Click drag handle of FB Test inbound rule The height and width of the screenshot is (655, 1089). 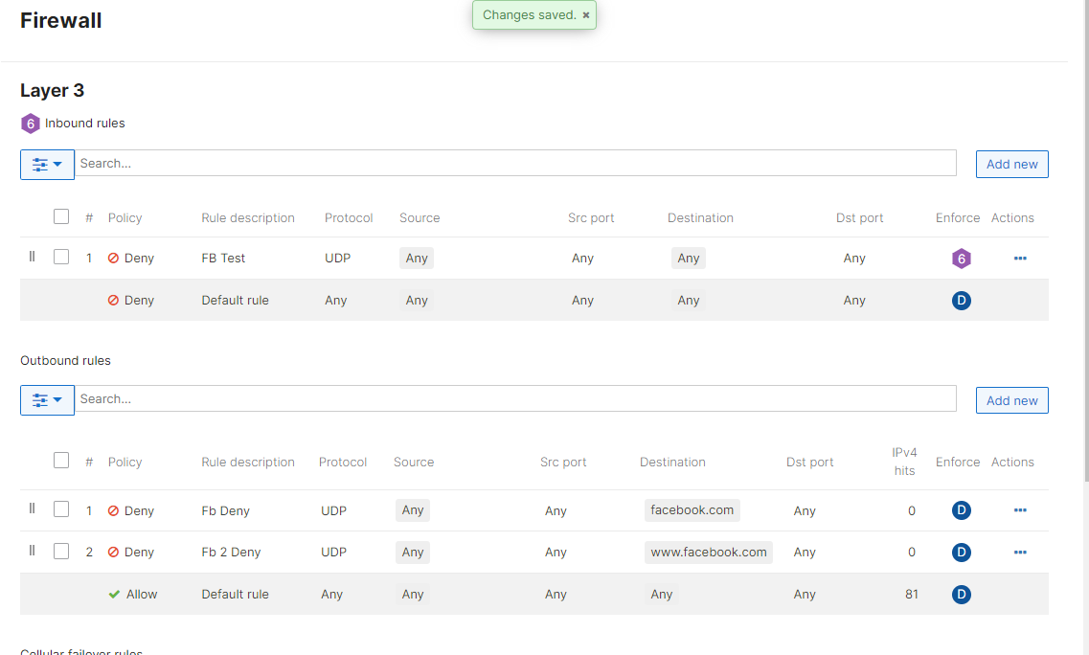click(x=32, y=257)
